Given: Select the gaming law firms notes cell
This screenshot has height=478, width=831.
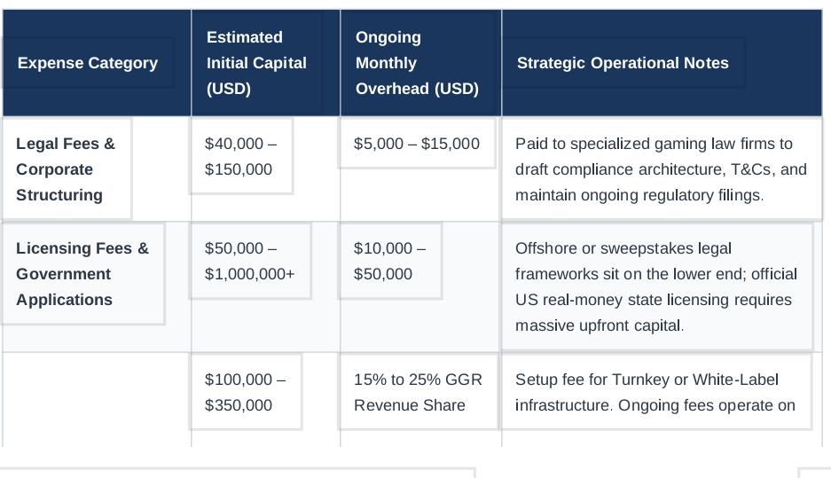Looking at the screenshot, I should coord(662,169).
